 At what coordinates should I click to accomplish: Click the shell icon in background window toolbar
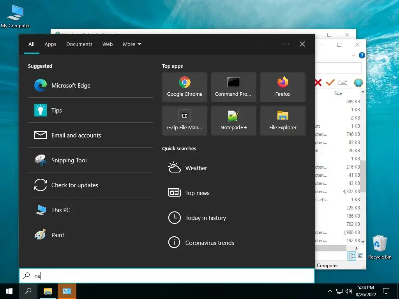(x=358, y=83)
